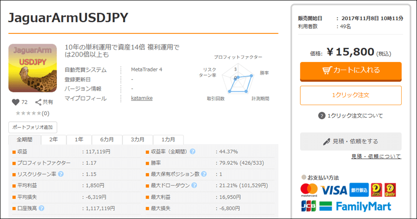This screenshot has height=219, width=417.
Task: Click question mark icon beside 1クリック注文について
Action: point(322,116)
